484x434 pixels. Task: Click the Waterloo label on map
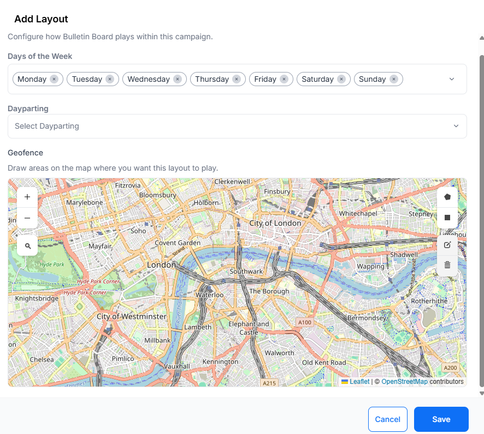[209, 295]
